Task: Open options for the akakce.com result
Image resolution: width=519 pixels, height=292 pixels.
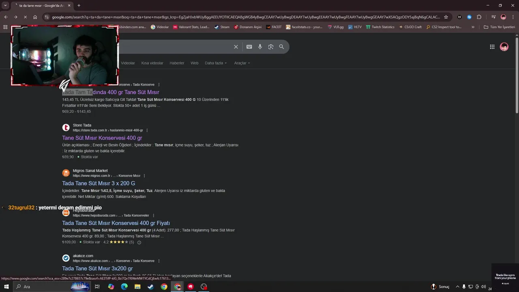Action: 159,261
